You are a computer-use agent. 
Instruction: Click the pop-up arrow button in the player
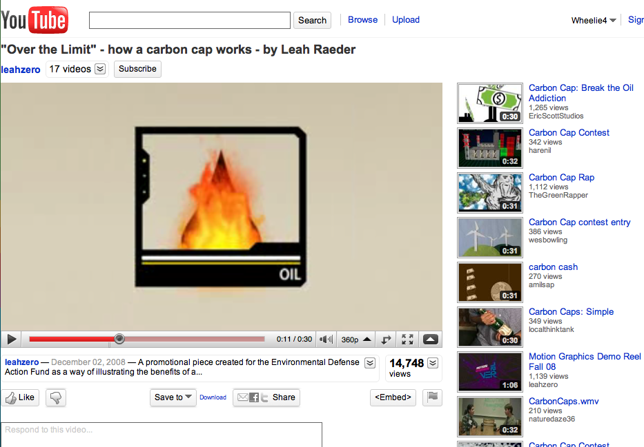(431, 340)
